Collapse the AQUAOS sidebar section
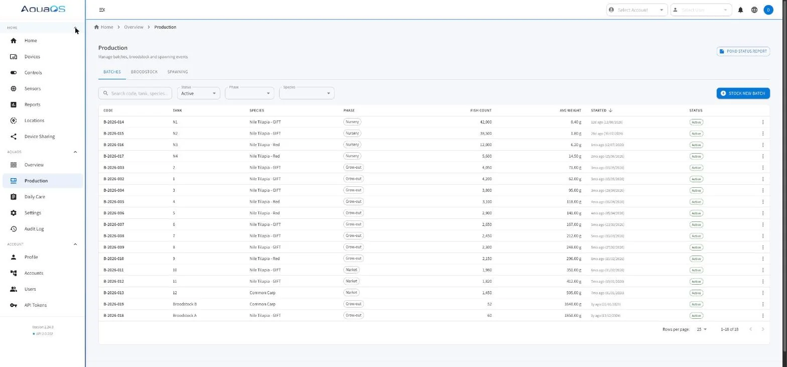787x367 pixels. pos(75,152)
